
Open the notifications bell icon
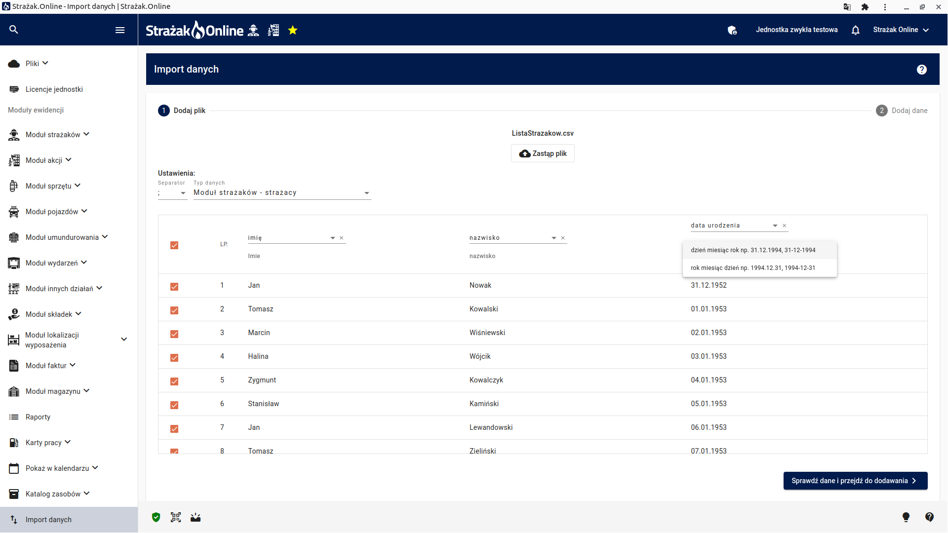pyautogui.click(x=856, y=30)
